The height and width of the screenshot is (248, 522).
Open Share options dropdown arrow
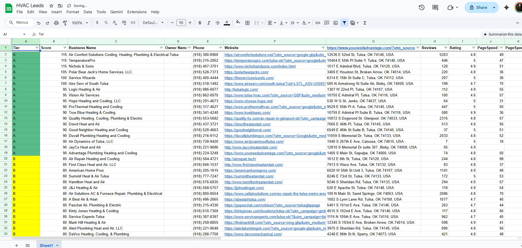point(494,8)
